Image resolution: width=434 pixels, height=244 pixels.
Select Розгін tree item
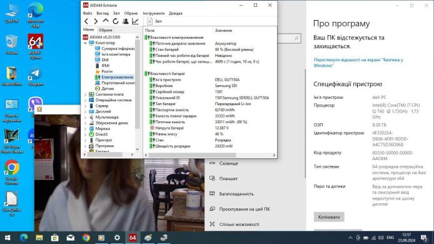pyautogui.click(x=104, y=71)
